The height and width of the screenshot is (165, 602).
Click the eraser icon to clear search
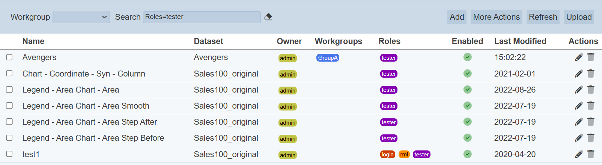pos(268,17)
